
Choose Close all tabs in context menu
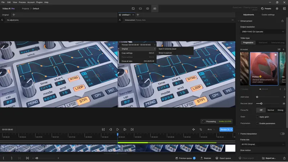138,61
